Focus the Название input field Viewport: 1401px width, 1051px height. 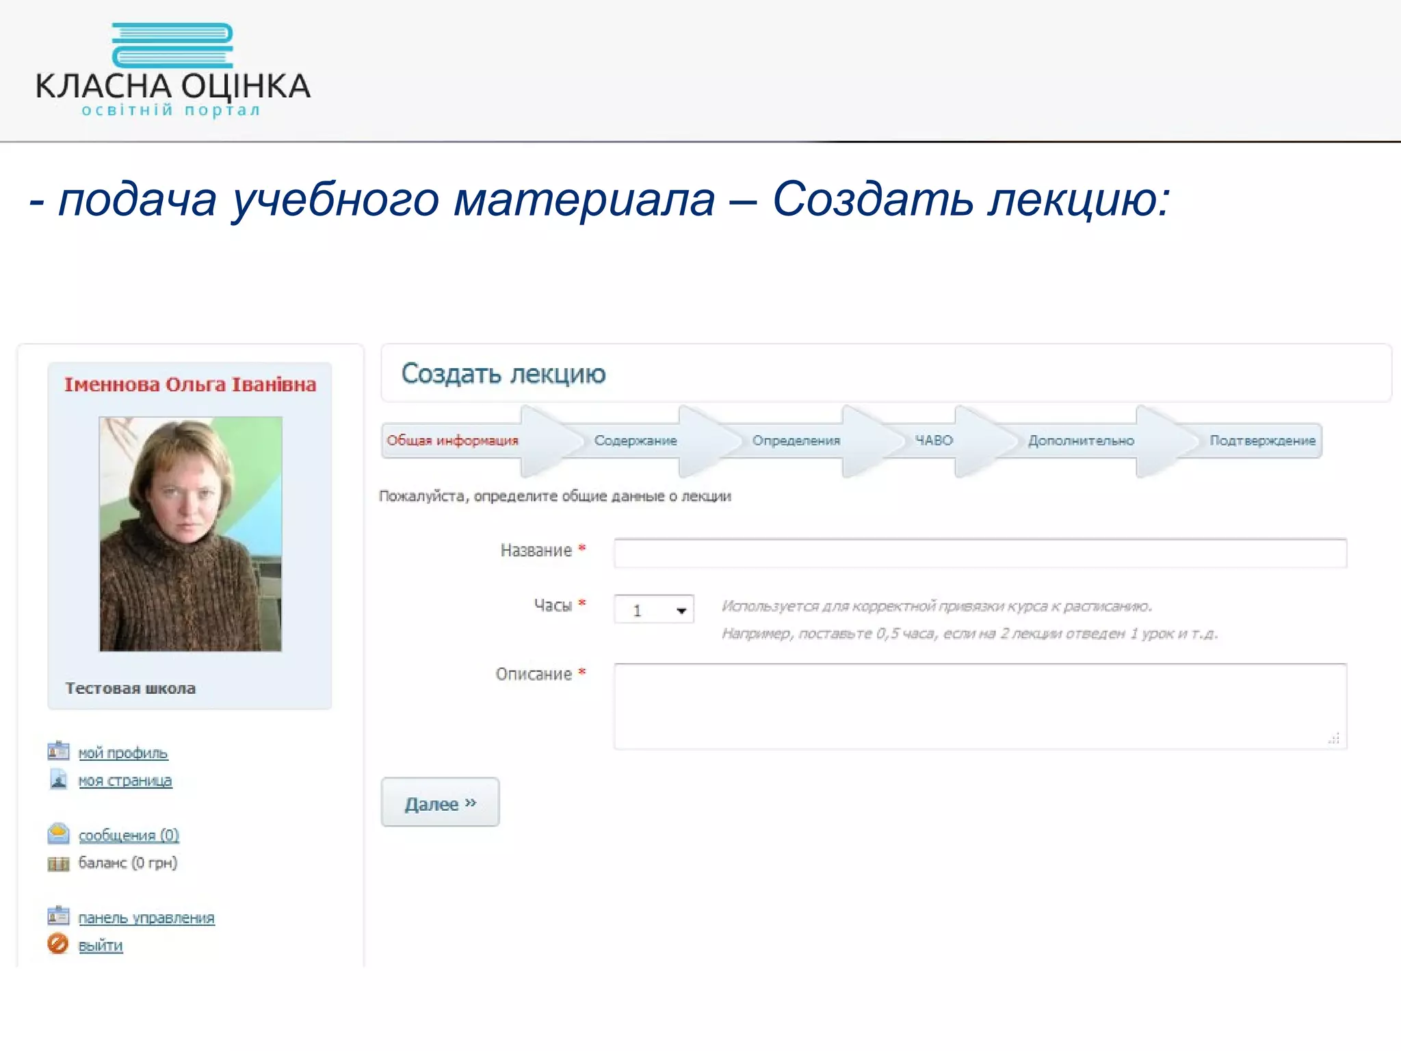pos(980,553)
